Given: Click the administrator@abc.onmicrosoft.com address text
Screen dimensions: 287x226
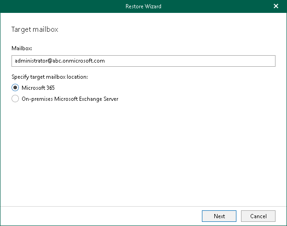Looking at the screenshot, I should [60, 61].
